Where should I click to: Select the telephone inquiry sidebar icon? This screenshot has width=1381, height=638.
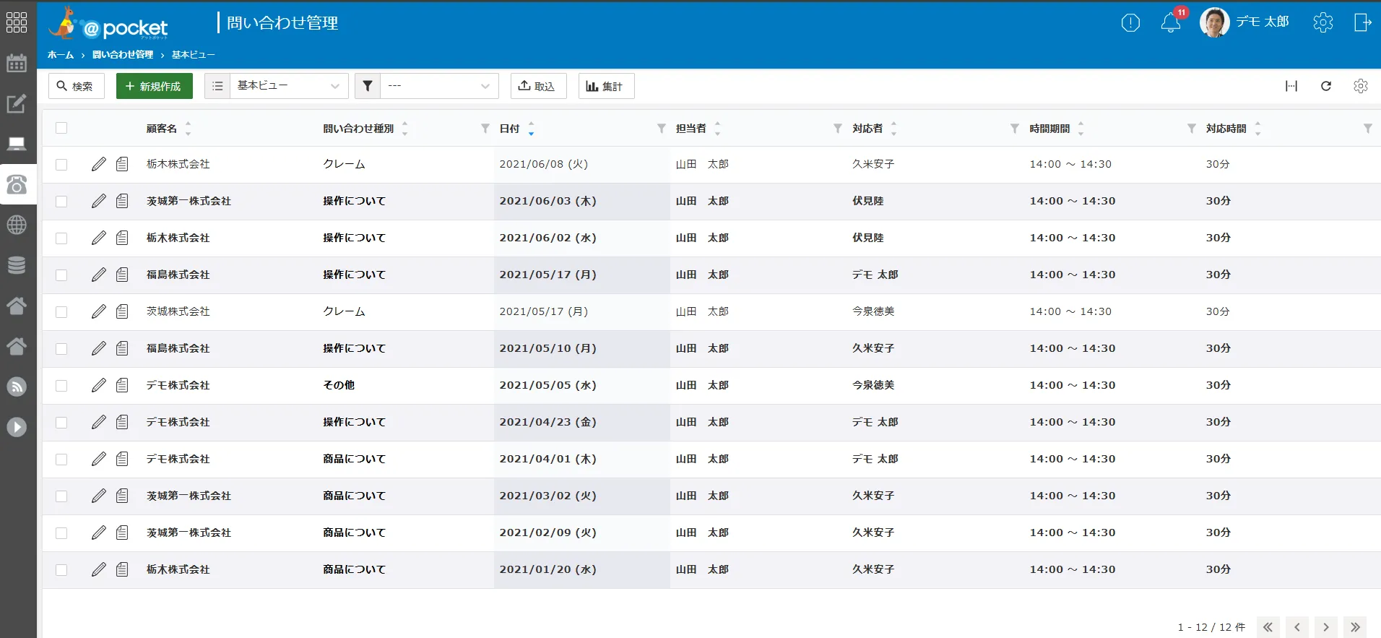(x=17, y=185)
